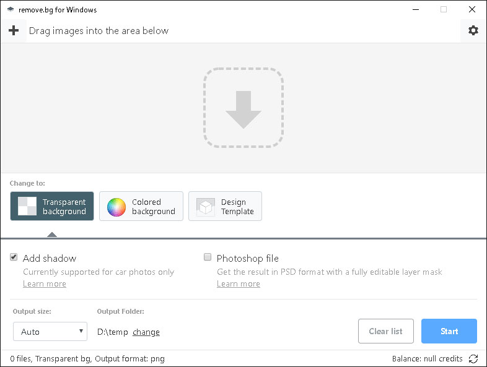Open Learn more under Photoshop file
Screen dimensions: 487x367
(238, 284)
